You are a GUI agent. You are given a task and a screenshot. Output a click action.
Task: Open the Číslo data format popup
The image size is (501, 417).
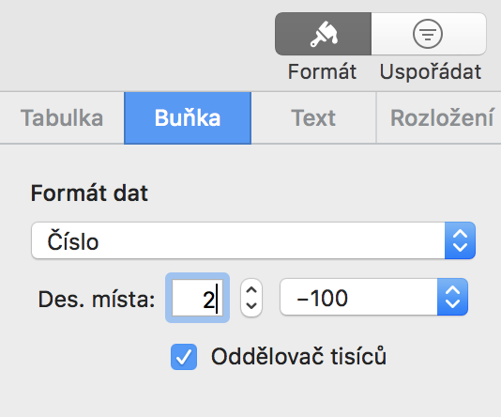tap(253, 240)
